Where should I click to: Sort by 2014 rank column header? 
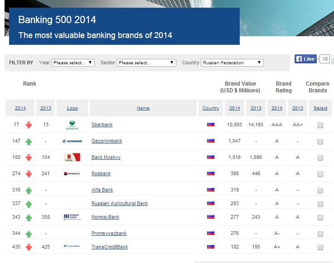pos(20,108)
